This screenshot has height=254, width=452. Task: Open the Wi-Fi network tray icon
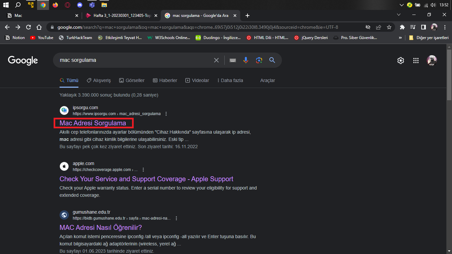426,5
